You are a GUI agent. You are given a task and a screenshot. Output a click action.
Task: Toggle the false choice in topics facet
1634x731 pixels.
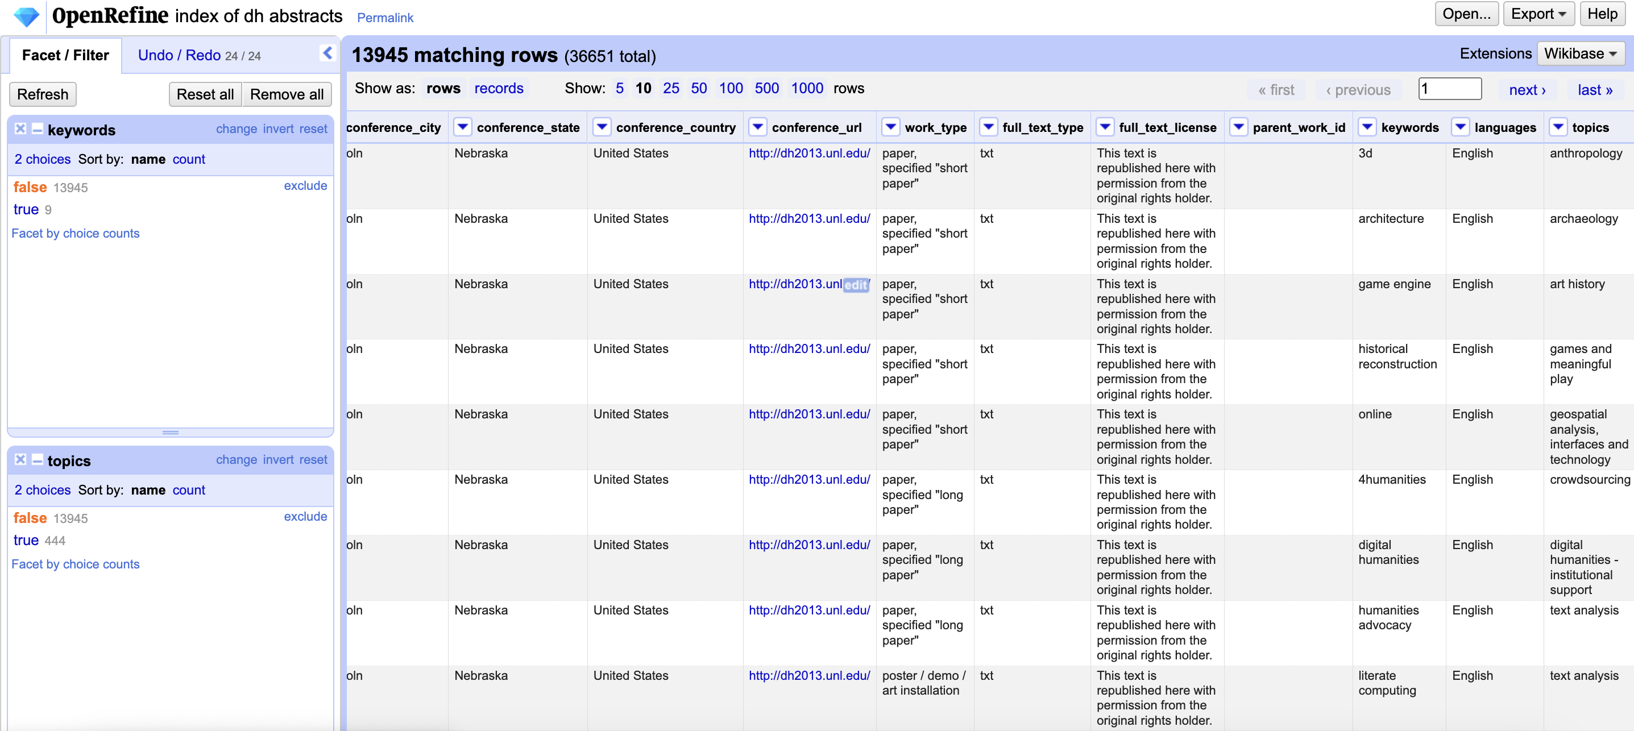[x=30, y=518]
